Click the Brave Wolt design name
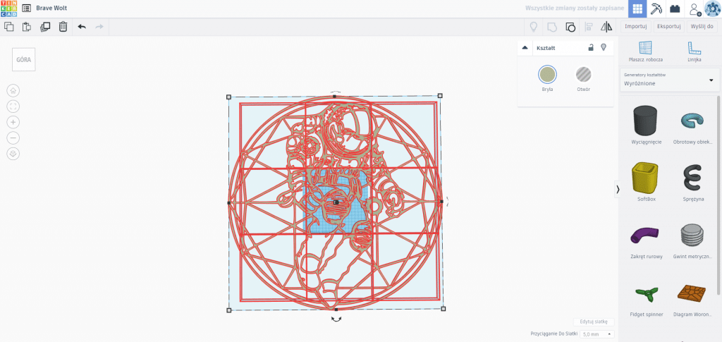Image resolution: width=722 pixels, height=342 pixels. 51,8
